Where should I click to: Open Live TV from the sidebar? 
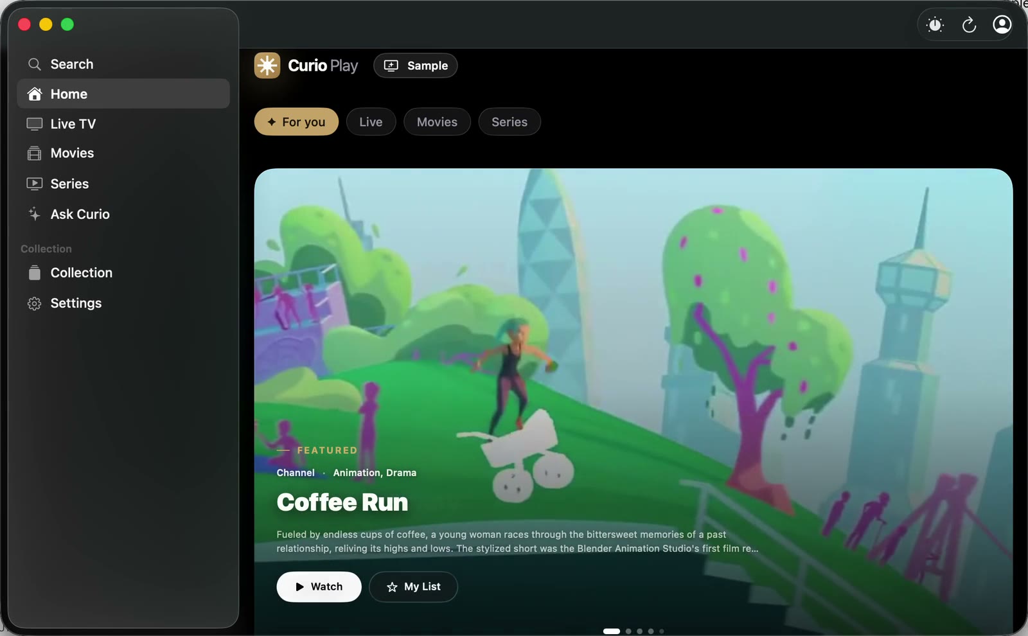pos(123,124)
